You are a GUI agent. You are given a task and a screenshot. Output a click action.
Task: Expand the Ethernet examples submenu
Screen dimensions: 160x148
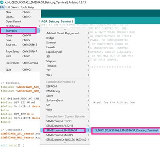coord(65,43)
